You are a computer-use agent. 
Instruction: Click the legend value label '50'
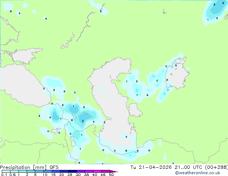coord(111,175)
